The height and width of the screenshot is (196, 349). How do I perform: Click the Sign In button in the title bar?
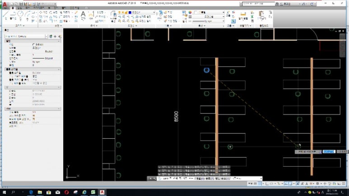tap(285, 4)
